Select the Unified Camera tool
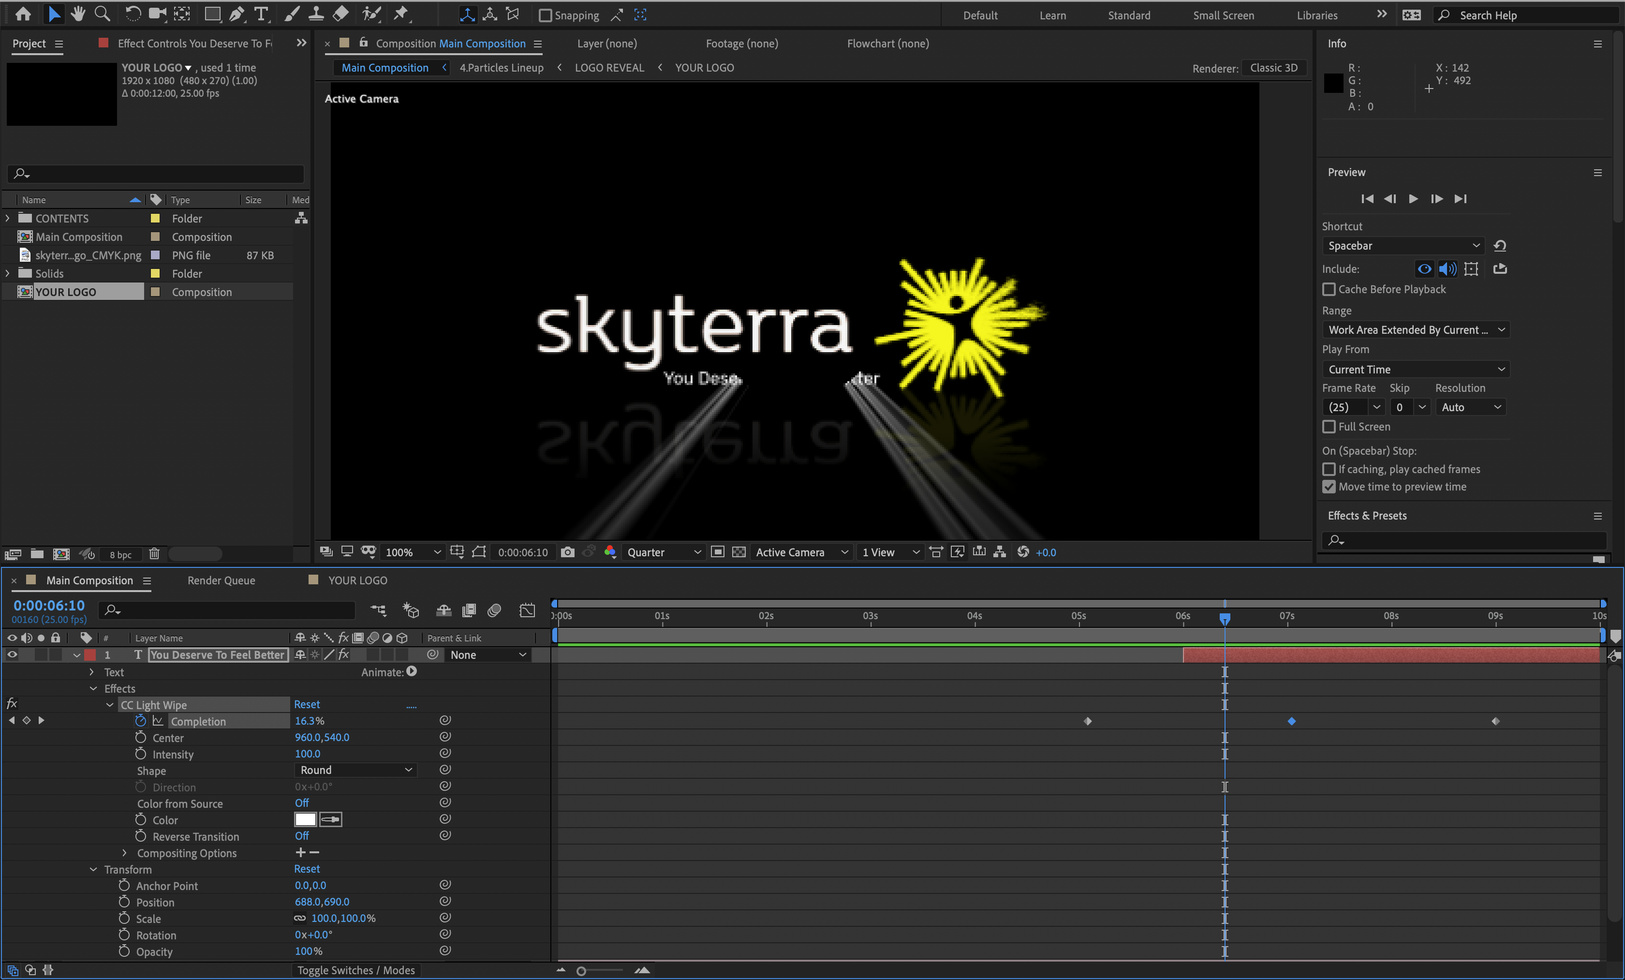 [158, 14]
